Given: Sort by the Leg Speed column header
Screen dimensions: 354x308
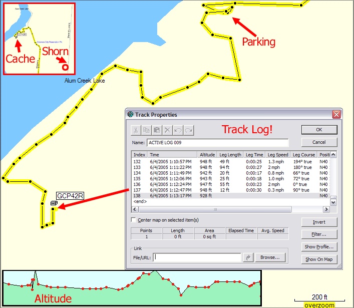Looking at the screenshot, I should point(278,155).
